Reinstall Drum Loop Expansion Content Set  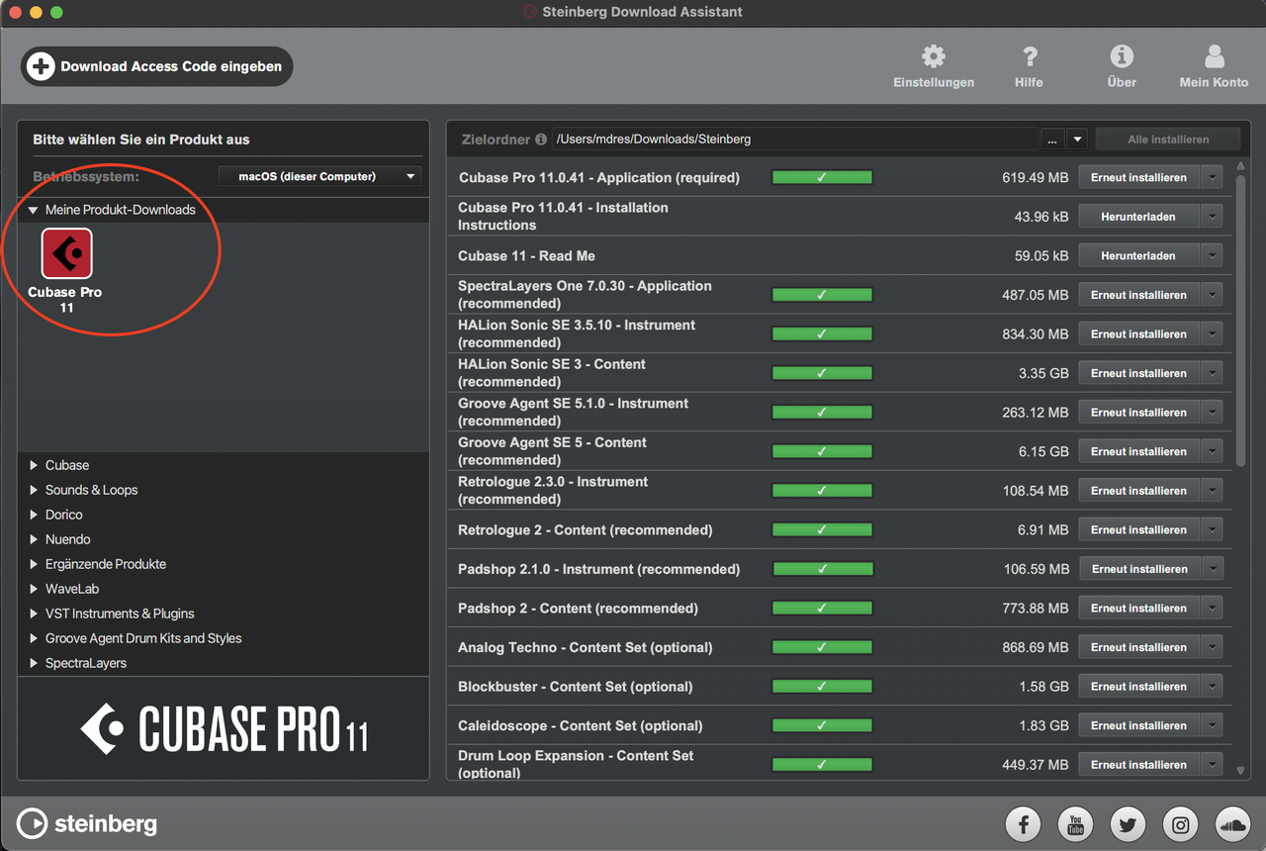1138,765
